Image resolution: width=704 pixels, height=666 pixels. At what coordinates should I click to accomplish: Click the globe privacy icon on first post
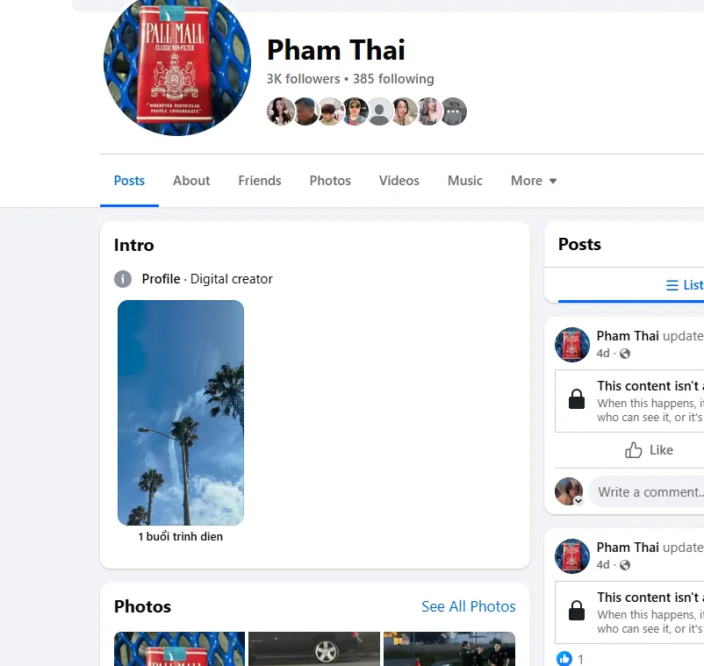[x=625, y=354]
